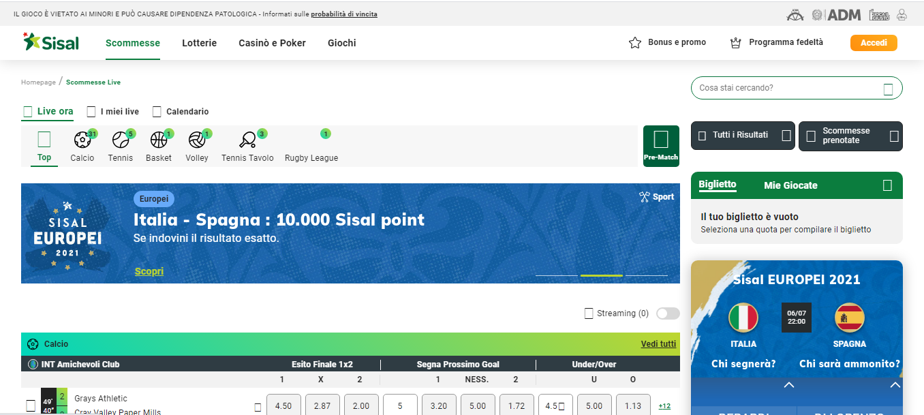Click Scommesse Live breadcrumb

(x=93, y=82)
